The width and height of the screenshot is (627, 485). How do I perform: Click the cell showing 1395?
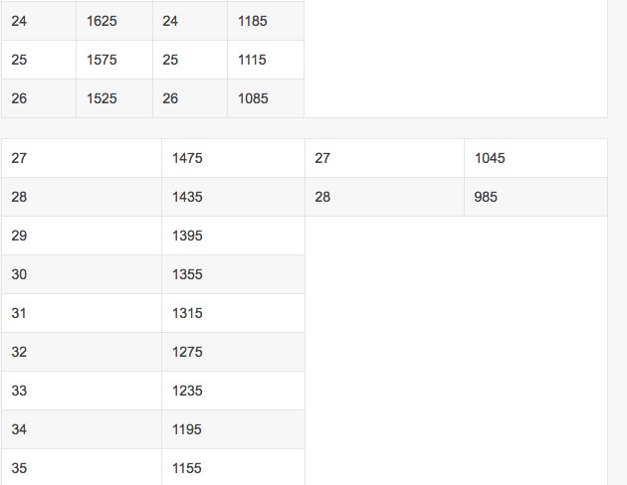(232, 236)
